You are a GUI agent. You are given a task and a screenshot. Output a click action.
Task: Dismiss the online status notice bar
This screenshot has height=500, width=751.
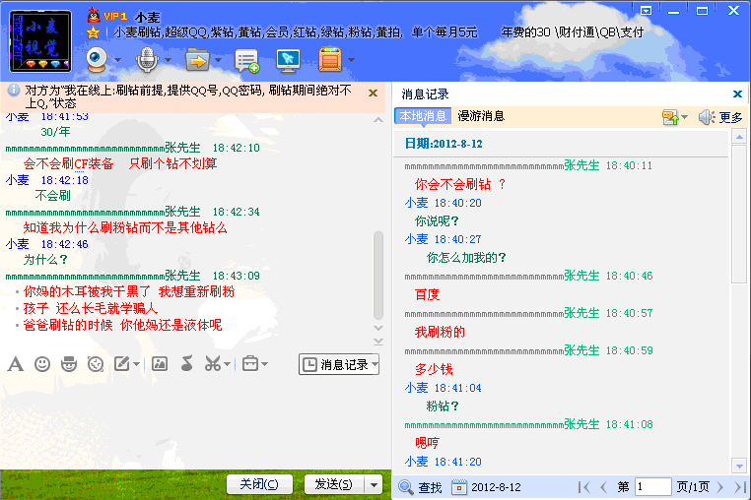click(x=373, y=94)
